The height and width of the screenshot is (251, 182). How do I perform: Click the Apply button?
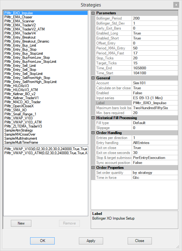pyautogui.click(x=91, y=241)
